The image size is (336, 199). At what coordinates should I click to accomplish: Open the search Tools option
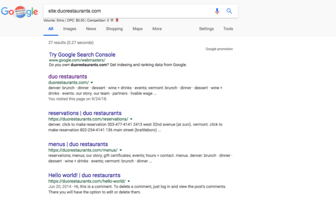(228, 29)
